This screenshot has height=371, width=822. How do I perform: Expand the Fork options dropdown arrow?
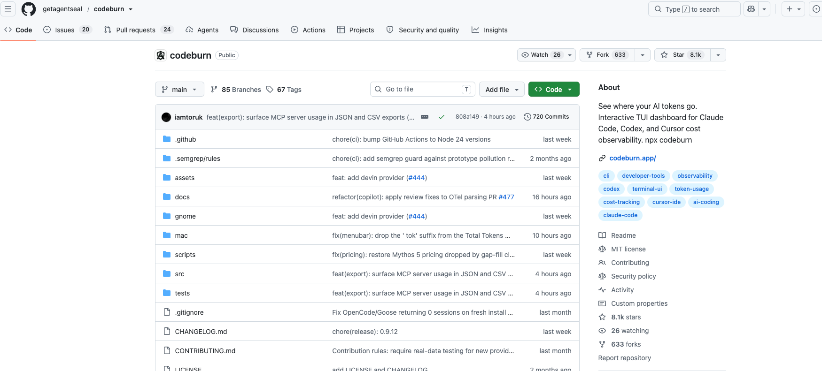(x=643, y=55)
